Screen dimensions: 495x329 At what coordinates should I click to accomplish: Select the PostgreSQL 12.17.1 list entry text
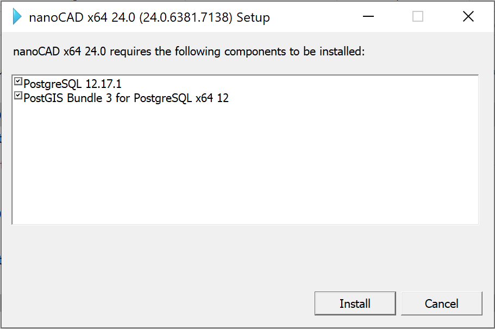[x=72, y=84]
